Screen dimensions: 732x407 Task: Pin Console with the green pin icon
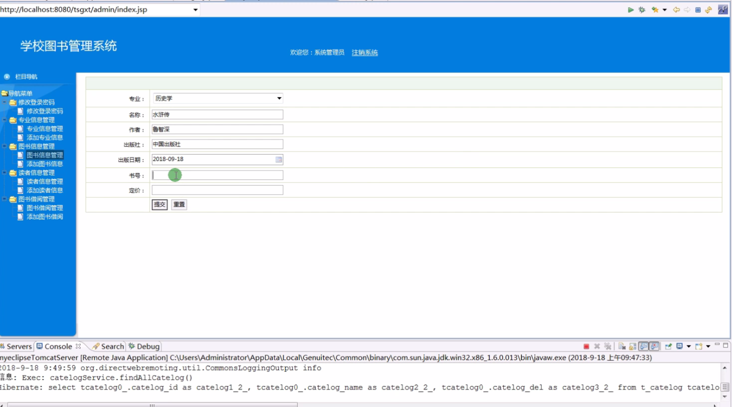click(x=668, y=346)
